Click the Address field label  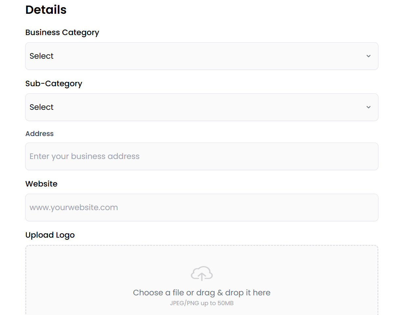pos(39,134)
